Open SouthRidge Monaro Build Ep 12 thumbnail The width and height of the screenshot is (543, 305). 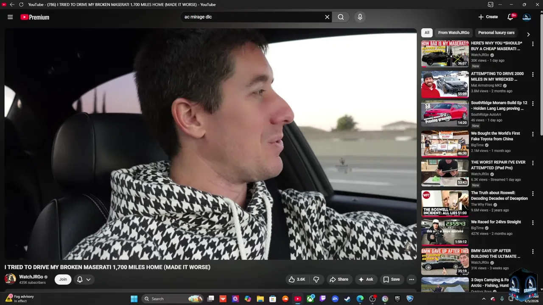(x=445, y=113)
